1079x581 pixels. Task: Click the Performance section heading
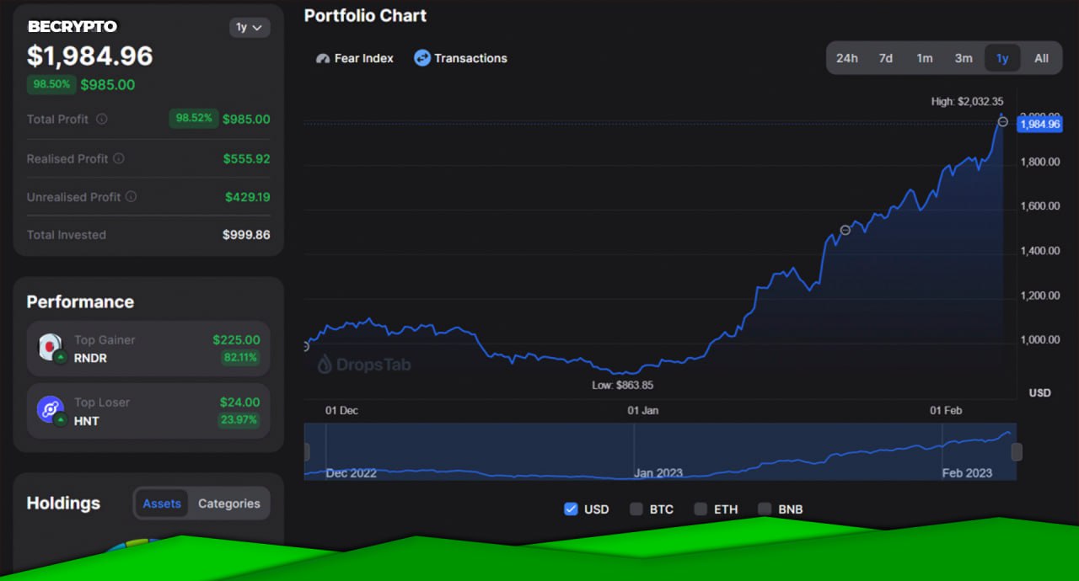click(x=80, y=301)
